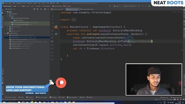This screenshot has height=104, width=185.
Task: Collapse the Gradle Scripts node
Action: click(x=5, y=33)
